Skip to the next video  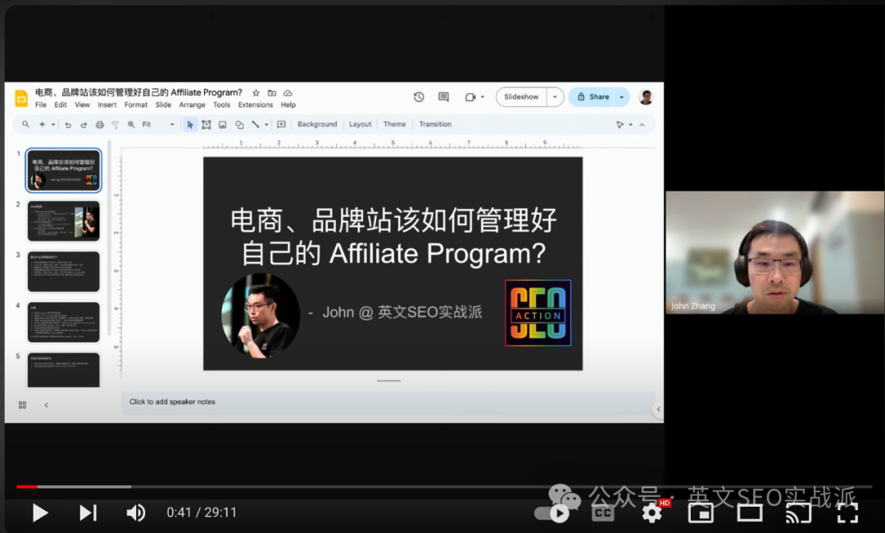pos(88,513)
